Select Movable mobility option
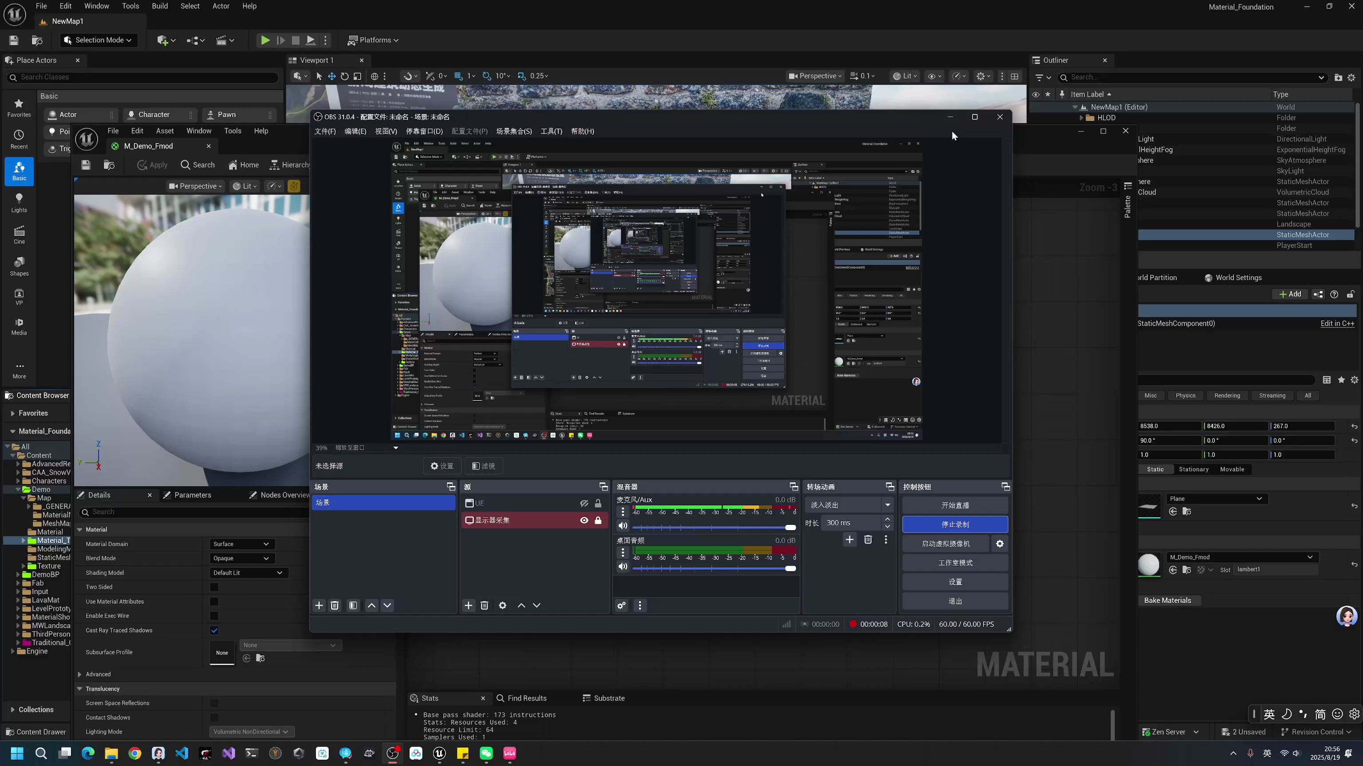1363x766 pixels. (1232, 469)
